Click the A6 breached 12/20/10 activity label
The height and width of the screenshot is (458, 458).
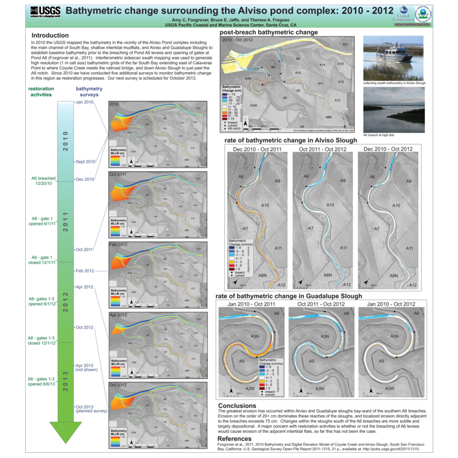44,181
